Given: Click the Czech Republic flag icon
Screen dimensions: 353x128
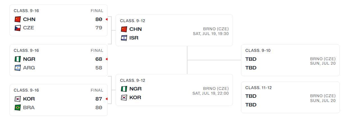Looking at the screenshot, I should [x=18, y=28].
